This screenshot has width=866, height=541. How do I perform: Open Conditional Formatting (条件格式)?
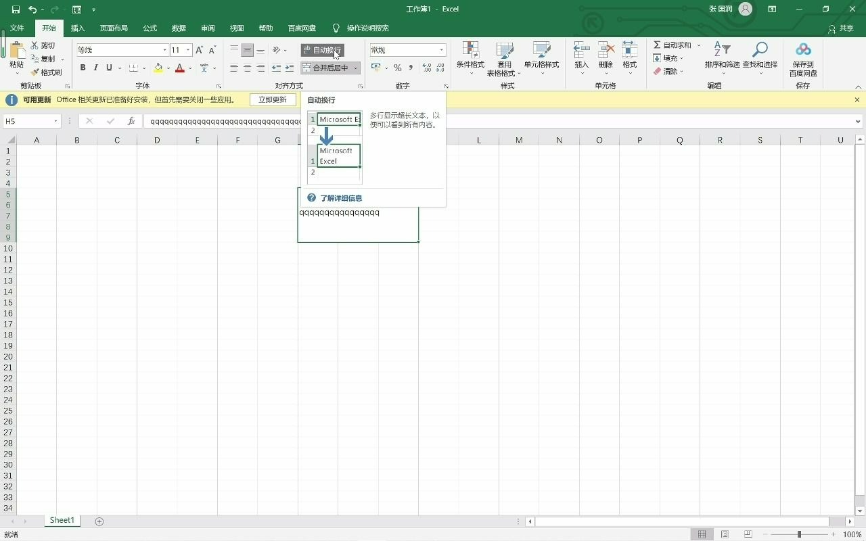click(470, 59)
